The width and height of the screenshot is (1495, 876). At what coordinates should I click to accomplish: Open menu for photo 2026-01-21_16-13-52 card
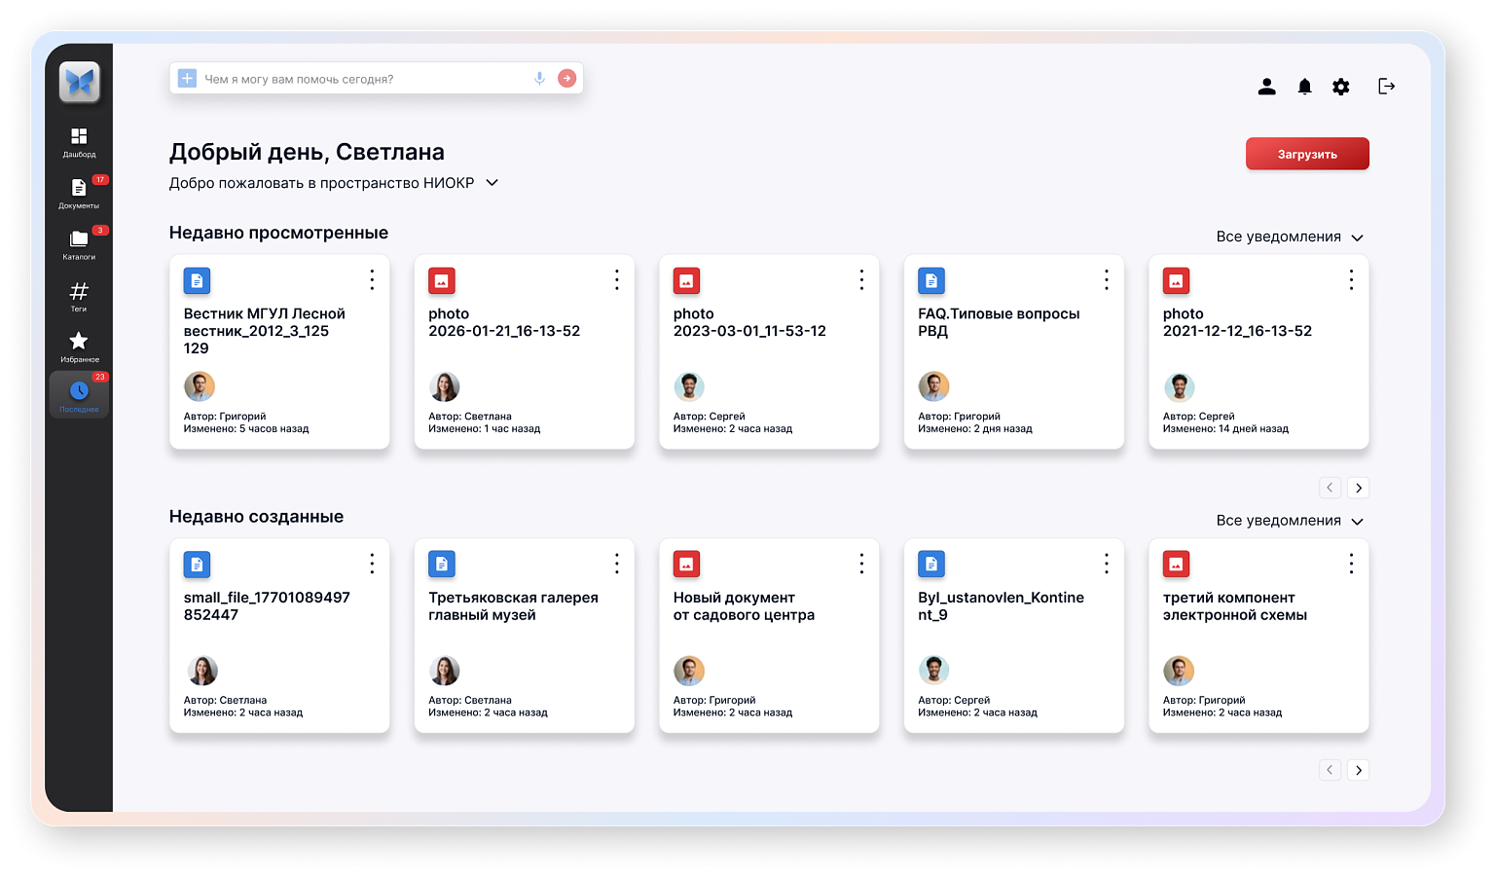[x=617, y=280]
